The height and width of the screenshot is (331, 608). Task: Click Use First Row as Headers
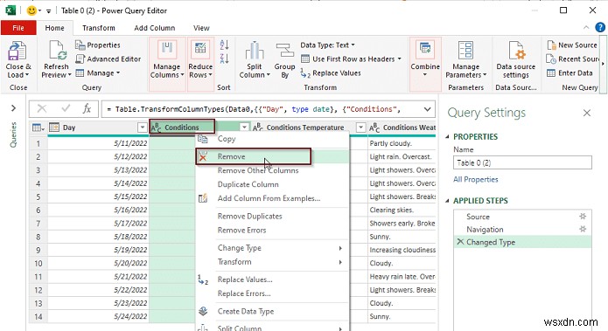352,59
